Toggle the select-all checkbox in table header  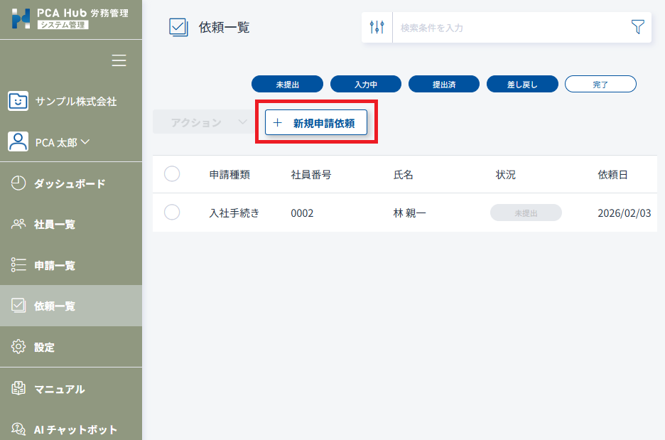click(x=172, y=174)
